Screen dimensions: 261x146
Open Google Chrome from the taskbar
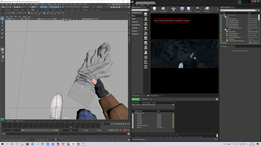pos(43,144)
